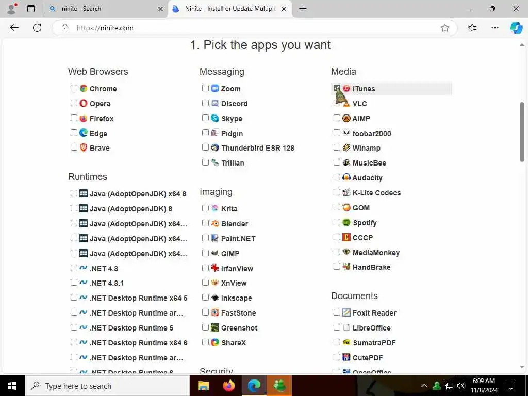
Task: Select the SumatraPDF label
Action: pyautogui.click(x=374, y=343)
